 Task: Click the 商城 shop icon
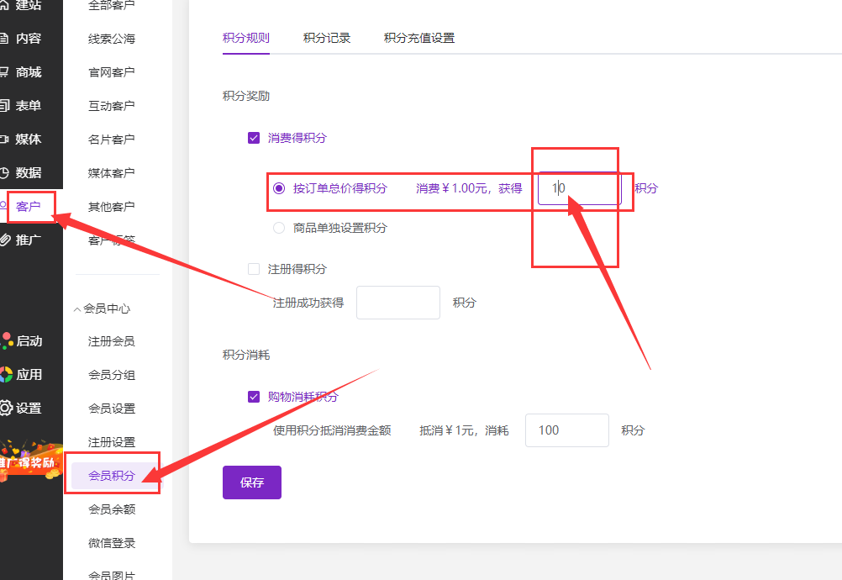[5, 72]
